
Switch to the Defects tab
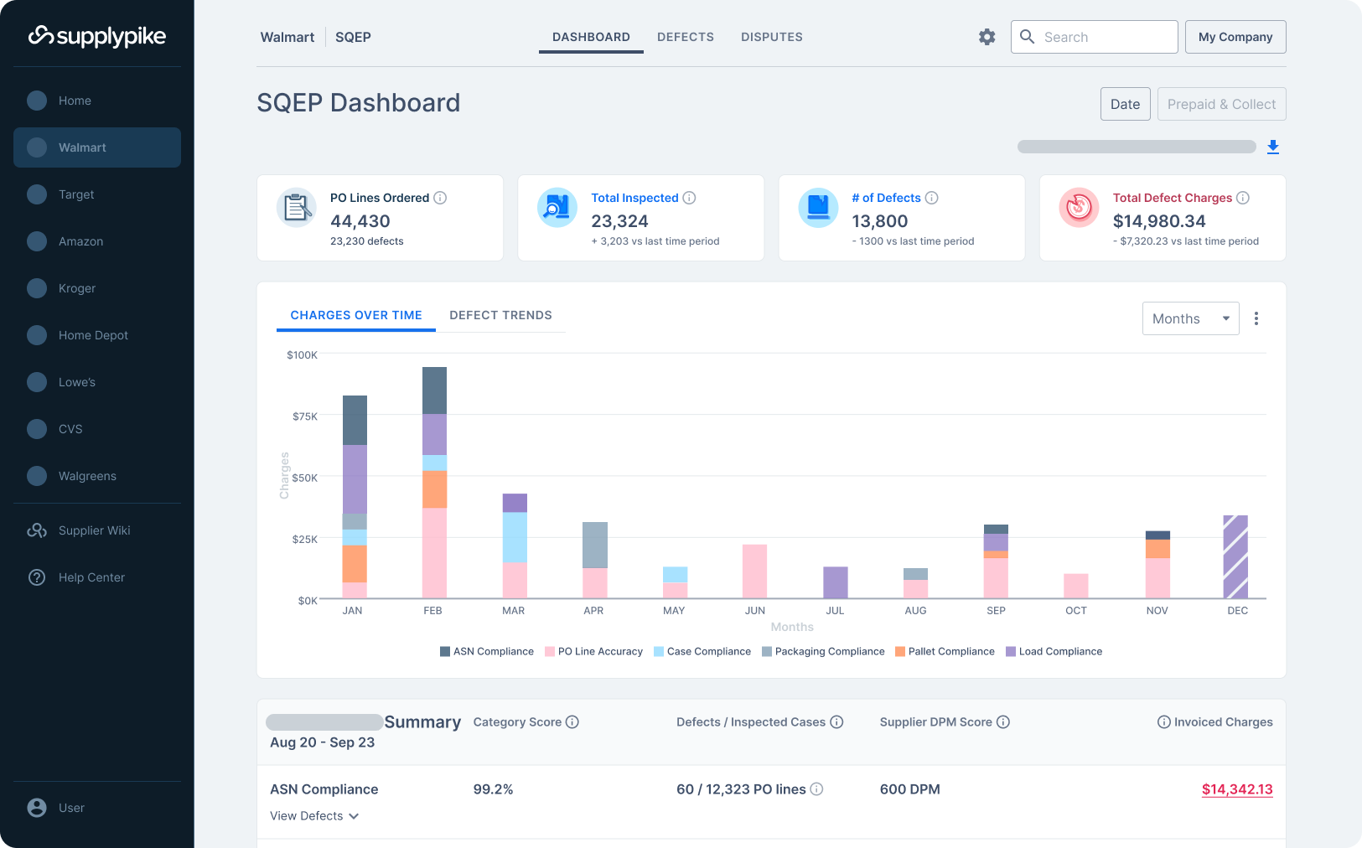tap(686, 37)
